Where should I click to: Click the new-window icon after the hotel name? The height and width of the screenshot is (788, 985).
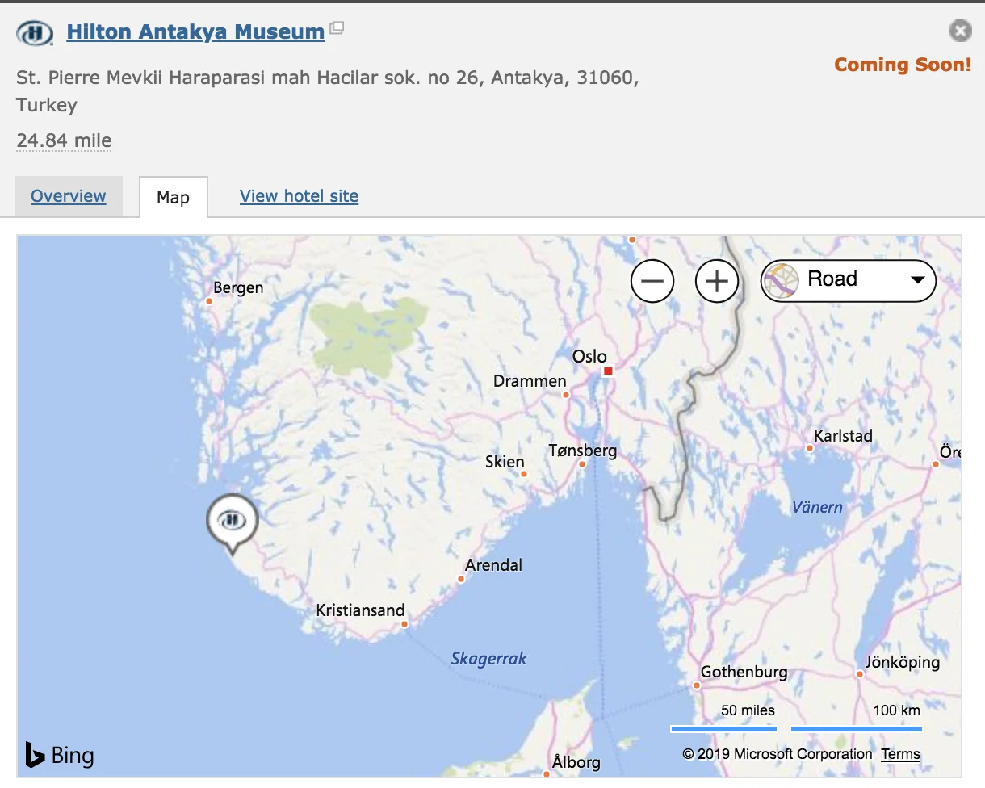[x=337, y=28]
